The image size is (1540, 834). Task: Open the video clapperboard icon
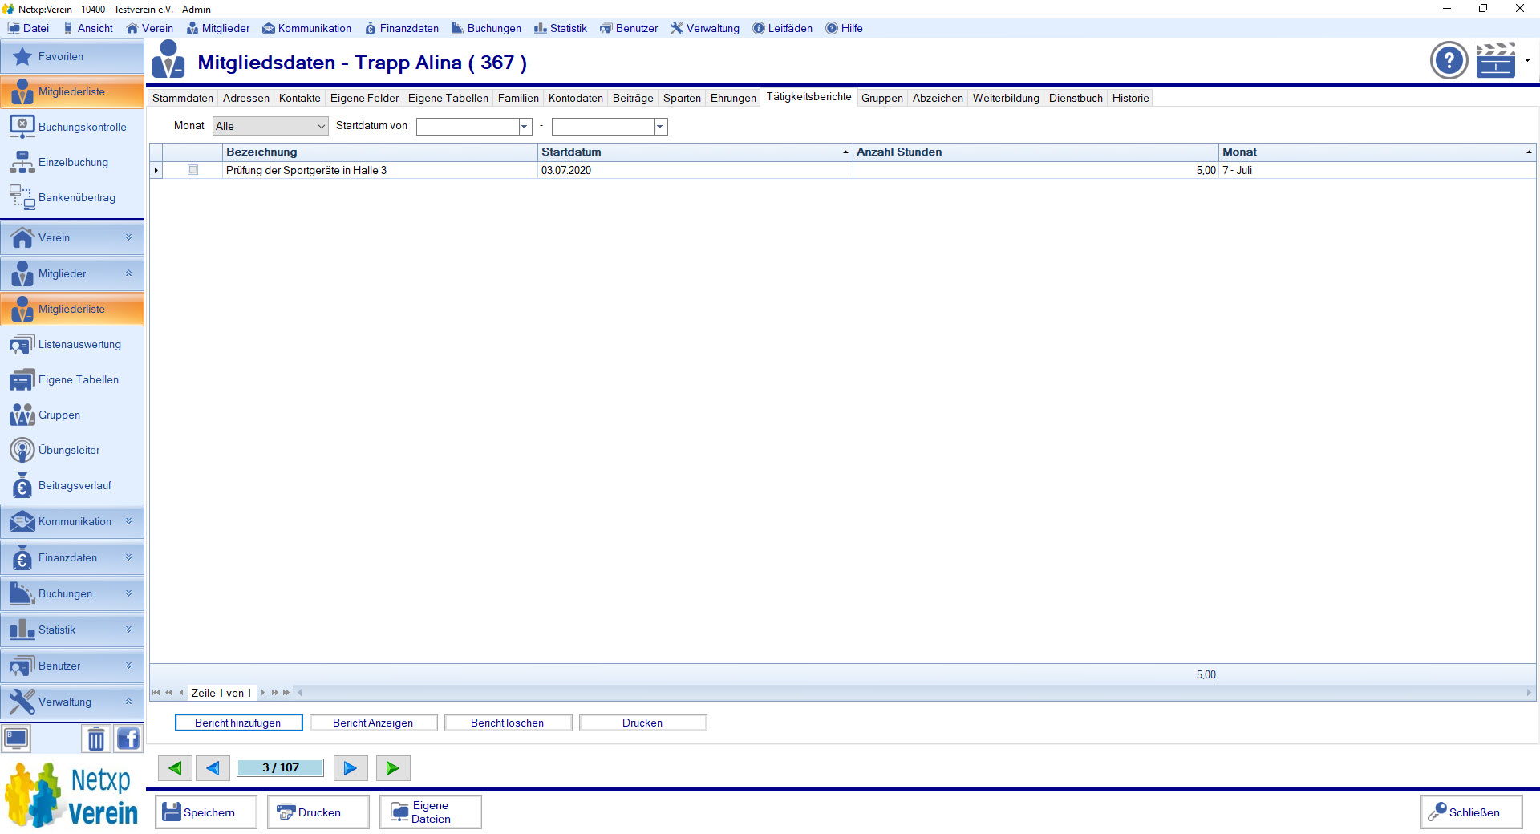(x=1495, y=61)
